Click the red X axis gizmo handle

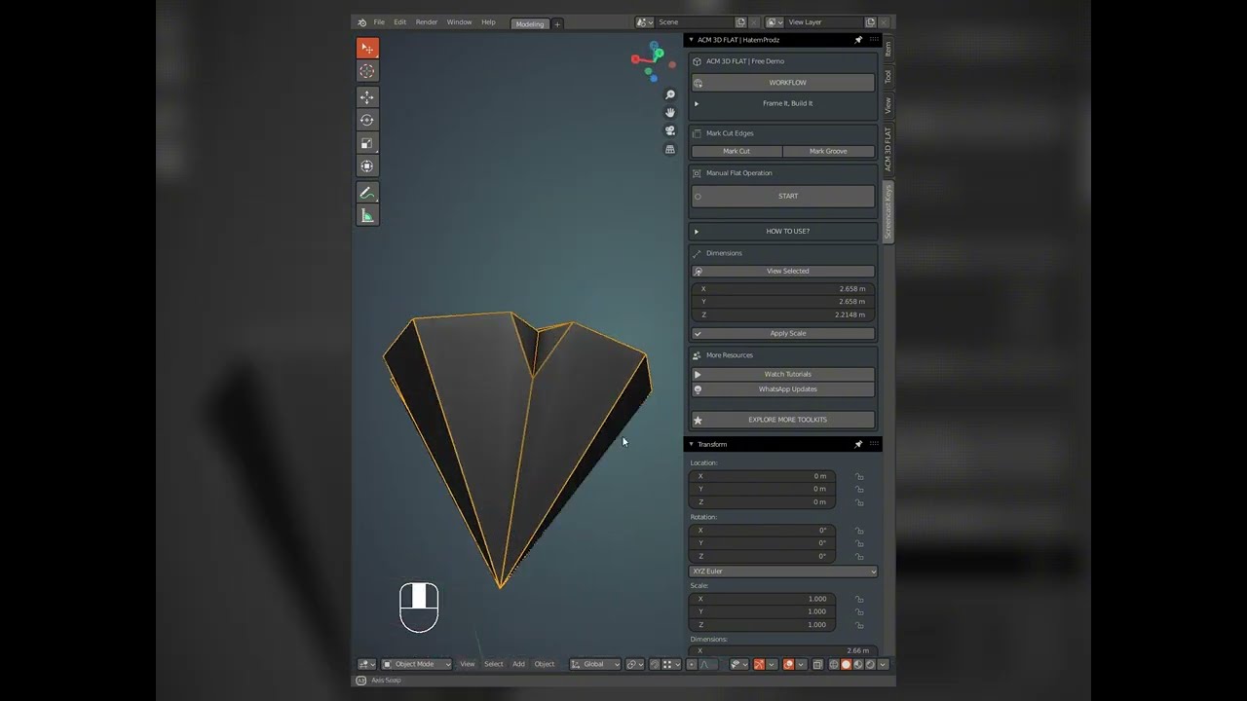(x=635, y=59)
